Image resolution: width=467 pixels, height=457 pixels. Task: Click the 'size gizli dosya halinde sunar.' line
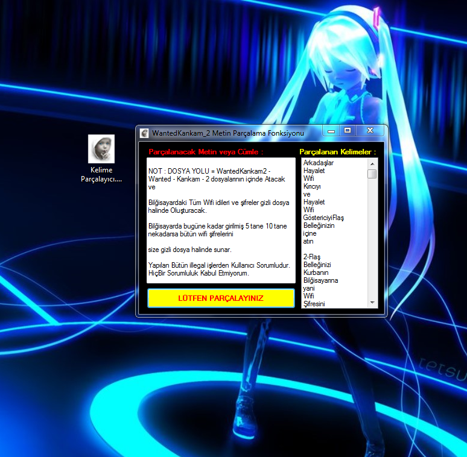pos(189,250)
